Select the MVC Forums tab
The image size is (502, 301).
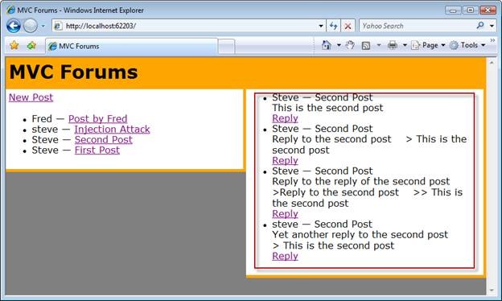132,47
